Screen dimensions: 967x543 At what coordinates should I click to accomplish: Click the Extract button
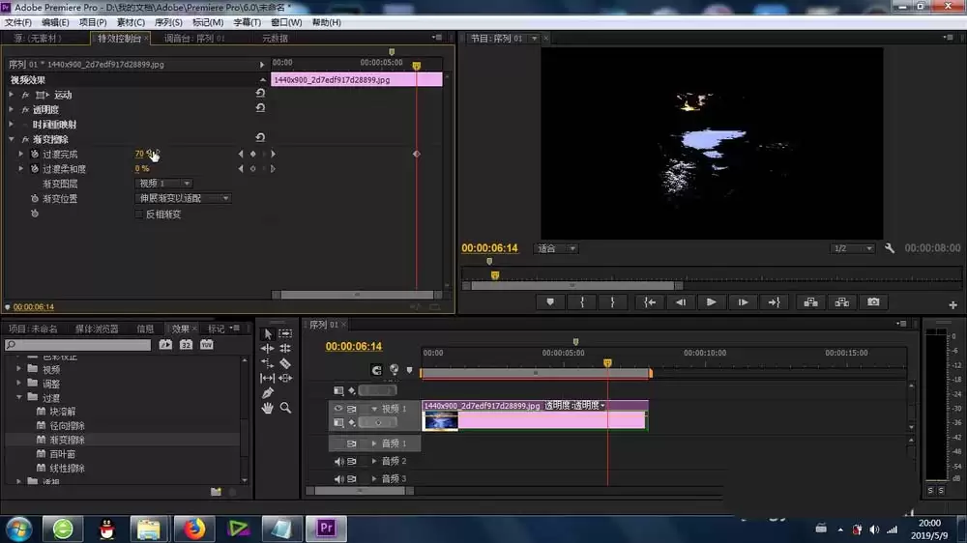tap(842, 302)
